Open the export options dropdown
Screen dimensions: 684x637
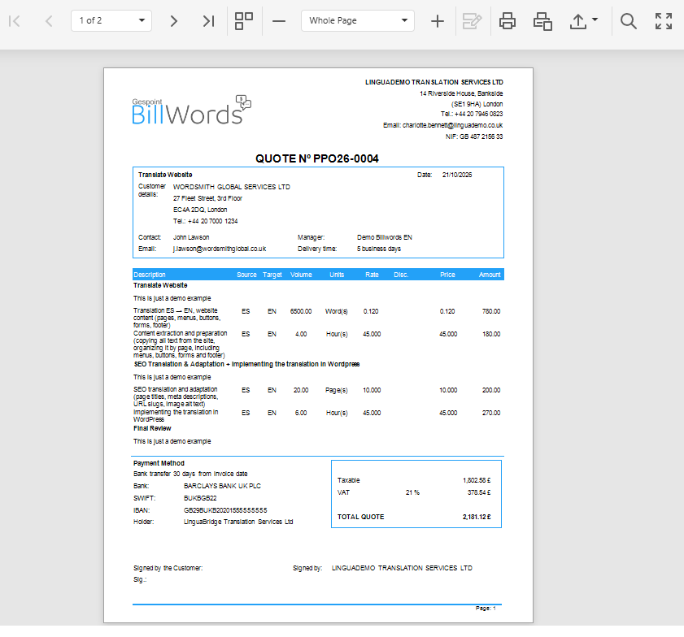[584, 21]
